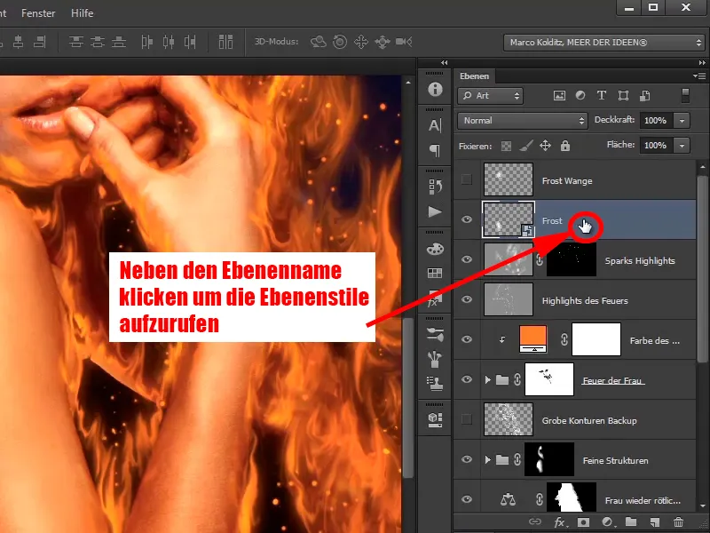This screenshot has width=710, height=533.
Task: Click the Fläche 100% value field
Action: coord(656,146)
